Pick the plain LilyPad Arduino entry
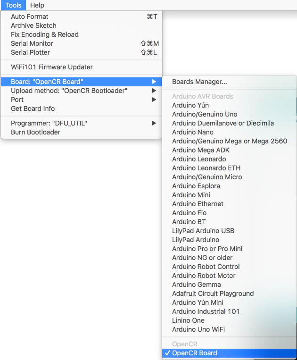 (229, 240)
